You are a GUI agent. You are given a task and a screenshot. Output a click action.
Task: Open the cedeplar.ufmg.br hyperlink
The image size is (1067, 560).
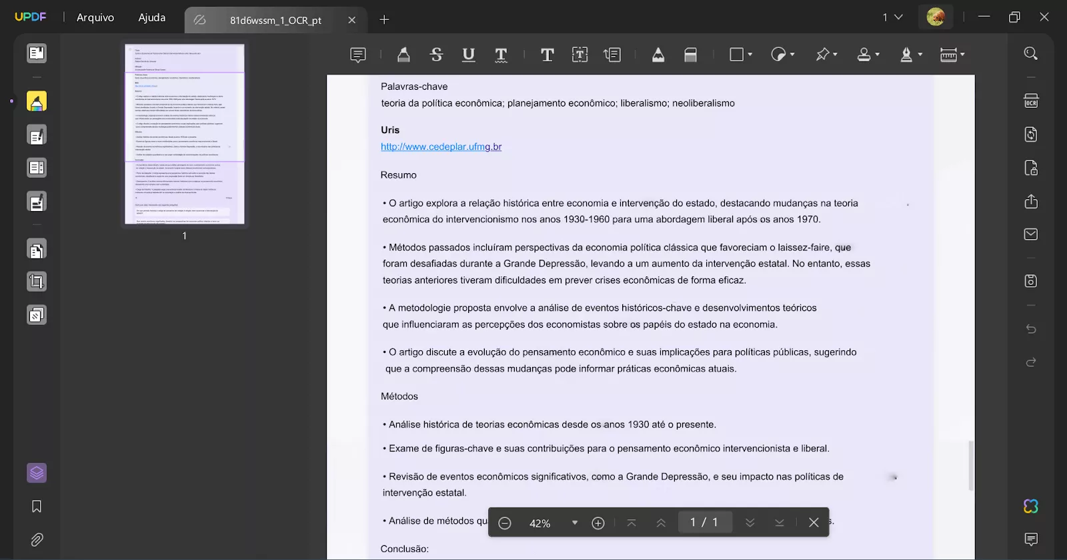(441, 146)
